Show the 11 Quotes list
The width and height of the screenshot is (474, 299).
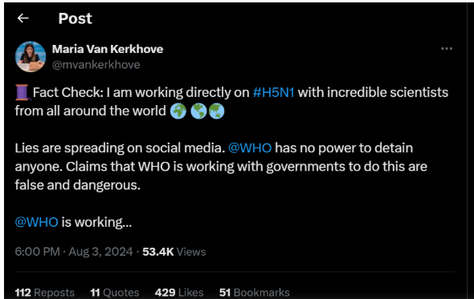pos(115,293)
